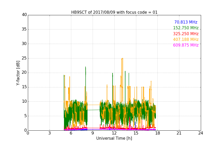Viewport: 223px width, 149px height.
Task: Click y-axis tick label 30
Action: (x=24, y=44)
